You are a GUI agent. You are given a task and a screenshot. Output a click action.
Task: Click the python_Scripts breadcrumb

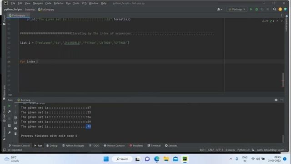(x=13, y=9)
